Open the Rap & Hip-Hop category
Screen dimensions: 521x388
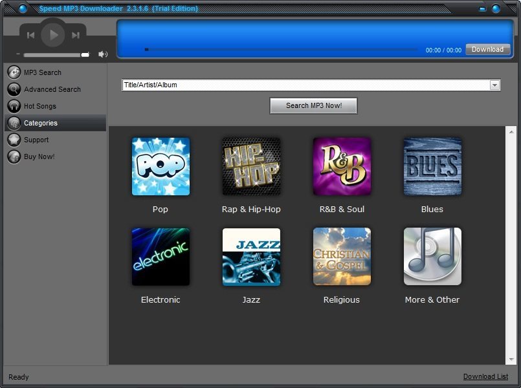(250, 166)
